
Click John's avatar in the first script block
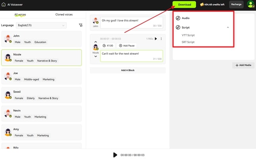pos(96,21)
